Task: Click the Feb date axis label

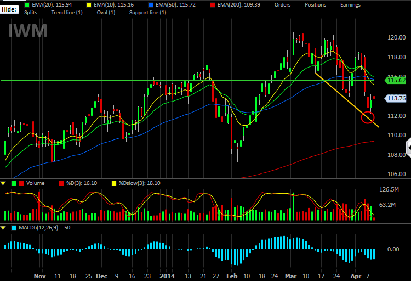Action: point(232,276)
